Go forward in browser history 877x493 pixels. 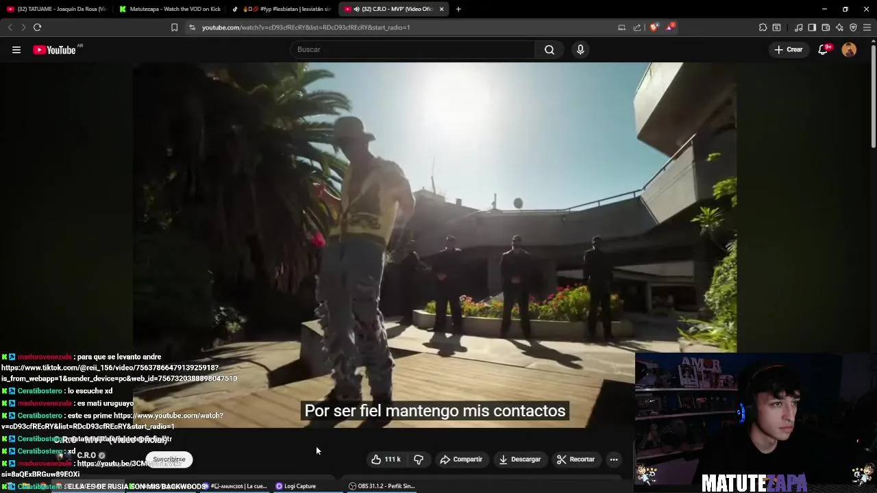pos(23,27)
